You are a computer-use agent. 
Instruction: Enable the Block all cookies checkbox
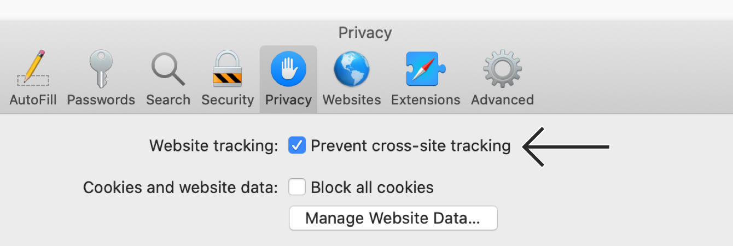[x=297, y=188]
